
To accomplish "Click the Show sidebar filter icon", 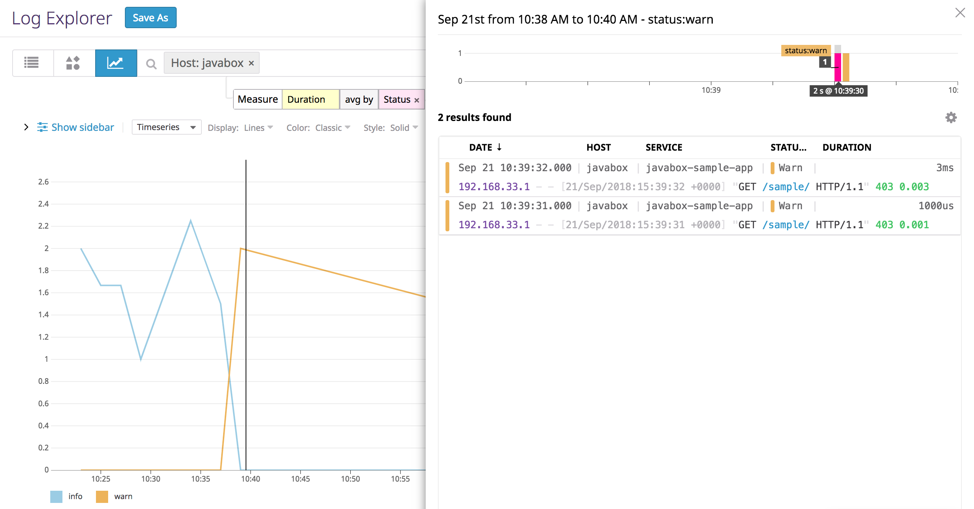I will click(x=43, y=127).
